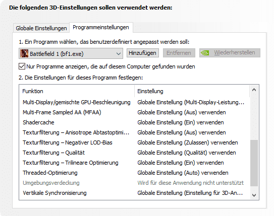Open the Battlefield 1 (bf1.exe) program dropdown
Viewport: 274px width, 216px height.
[71, 53]
